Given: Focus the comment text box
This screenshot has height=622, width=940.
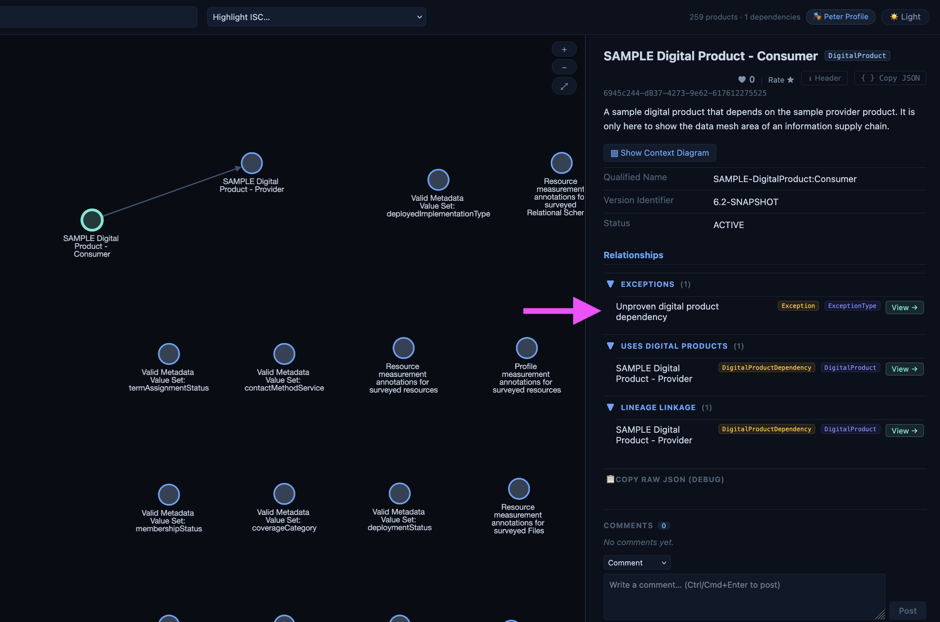Looking at the screenshot, I should pyautogui.click(x=744, y=597).
